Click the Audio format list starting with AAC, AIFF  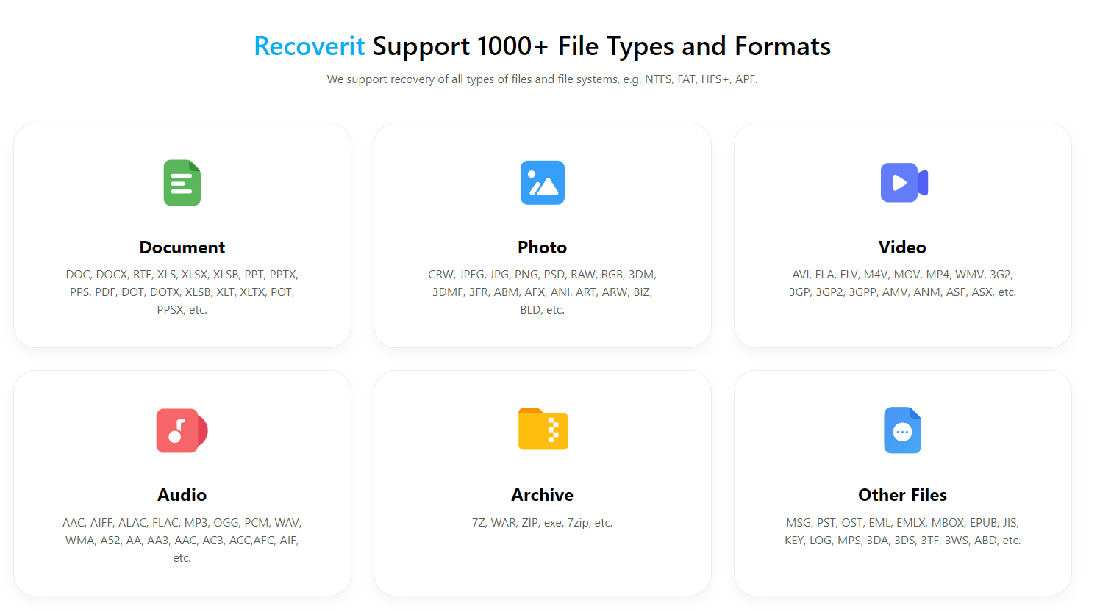tap(182, 540)
